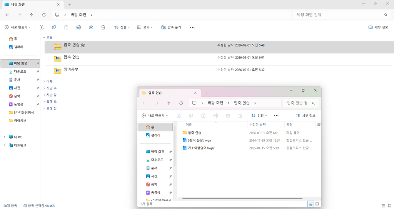Select the 영어공부 folder in the back window list
Image resolution: width=394 pixels, height=209 pixels.
pos(219,71)
